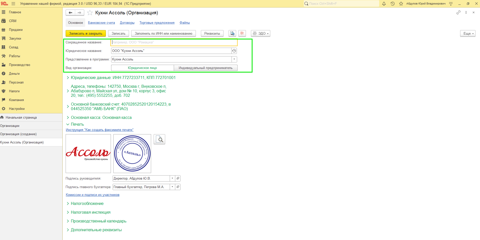Open service settings icon beside user name

pyautogui.click(x=451, y=4)
